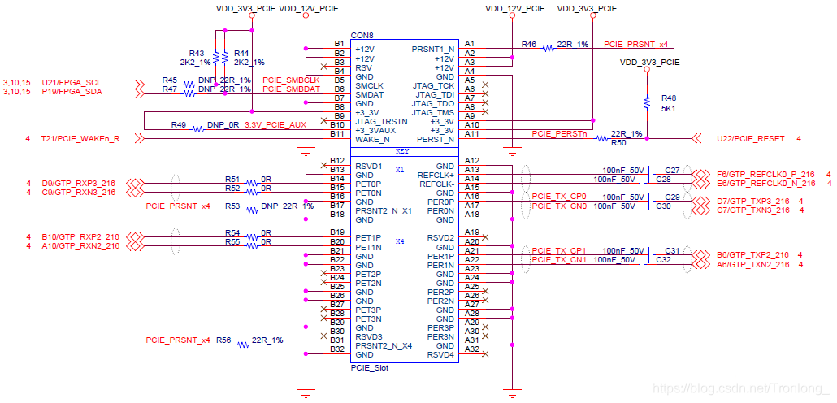The image size is (837, 403).
Task: Click capacitor designator C27
Action: click(x=672, y=171)
